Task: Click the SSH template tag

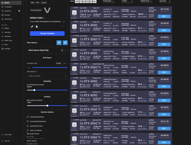Action: coord(38,3)
